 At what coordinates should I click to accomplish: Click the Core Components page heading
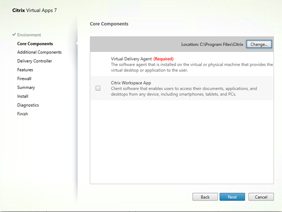109,24
